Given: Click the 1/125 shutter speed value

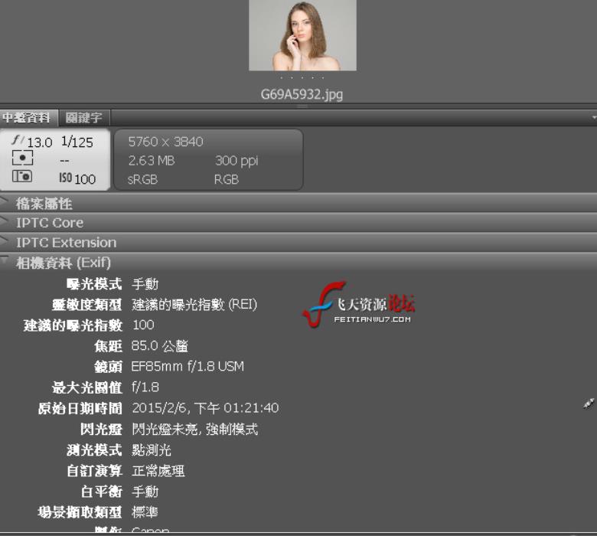Looking at the screenshot, I should point(77,142).
